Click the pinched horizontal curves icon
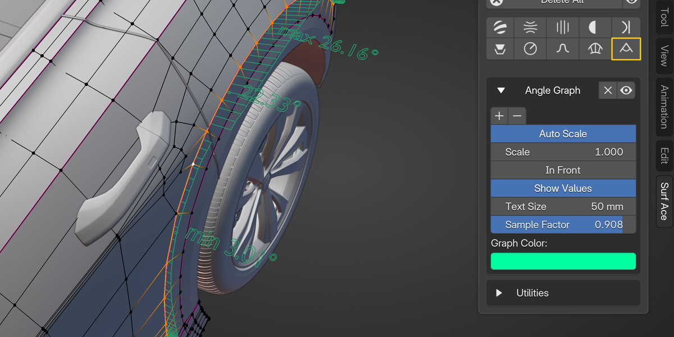Image resolution: width=674 pixels, height=337 pixels. pos(530,27)
